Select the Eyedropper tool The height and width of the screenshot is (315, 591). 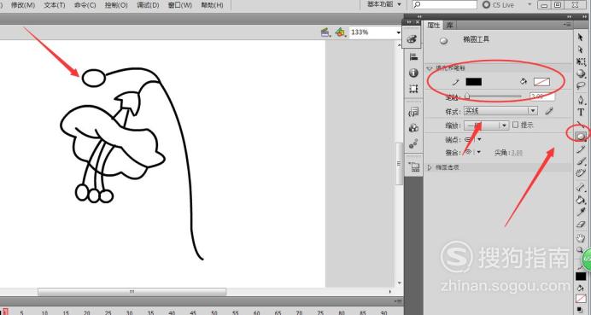pos(581,212)
